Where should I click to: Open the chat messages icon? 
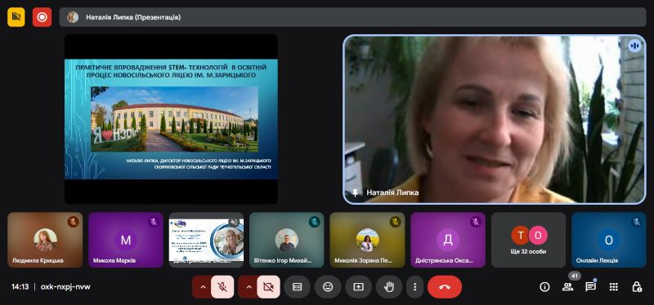(590, 287)
